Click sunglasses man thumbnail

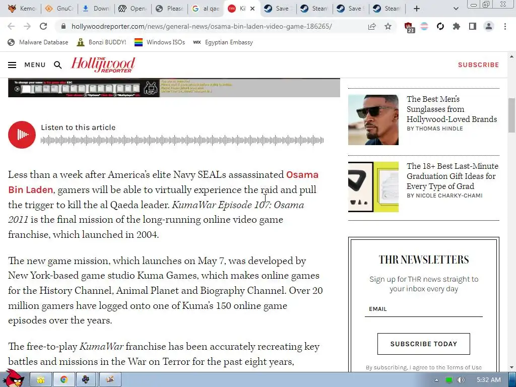click(x=373, y=120)
